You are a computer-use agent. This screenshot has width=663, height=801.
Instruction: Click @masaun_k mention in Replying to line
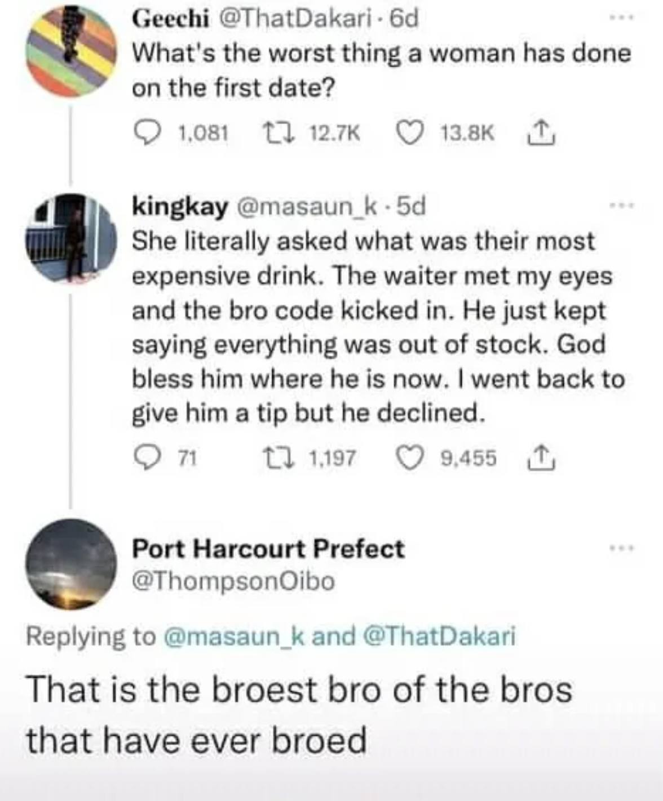(235, 637)
